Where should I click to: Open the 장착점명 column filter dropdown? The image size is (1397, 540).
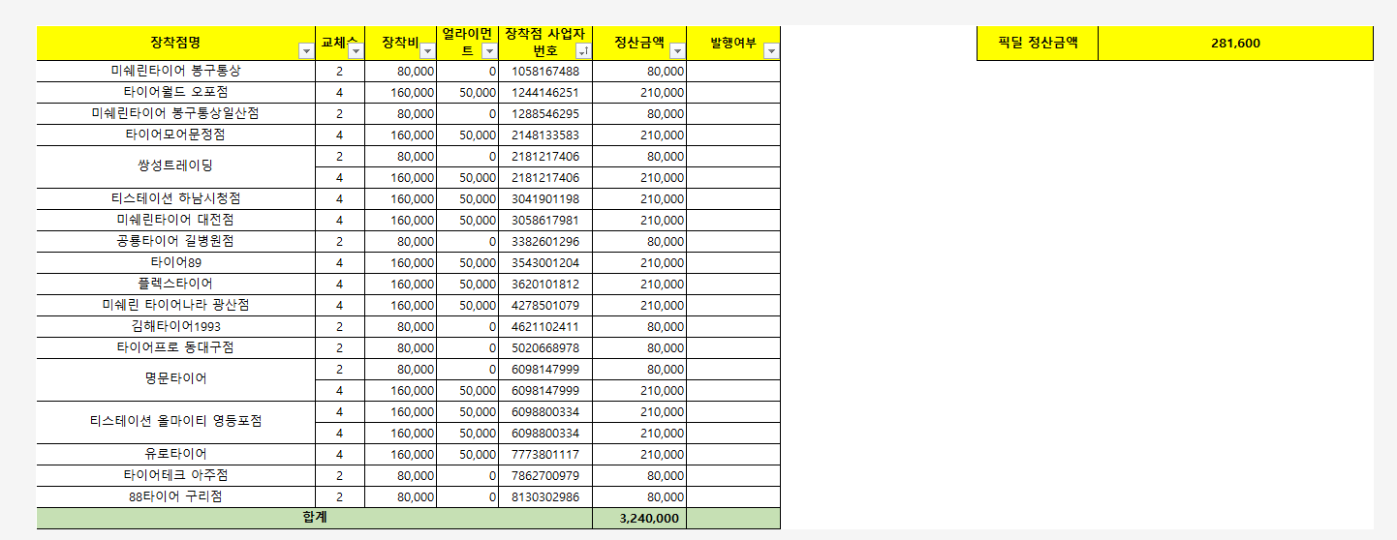point(305,51)
